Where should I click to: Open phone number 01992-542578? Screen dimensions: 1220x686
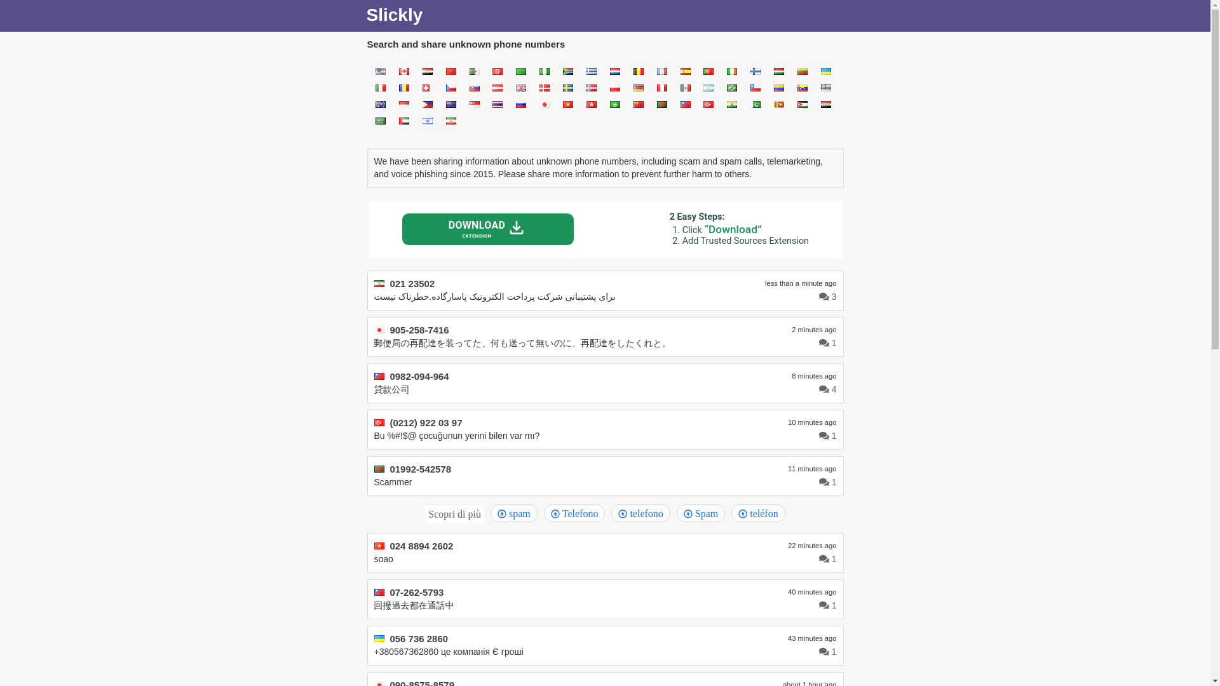(420, 469)
